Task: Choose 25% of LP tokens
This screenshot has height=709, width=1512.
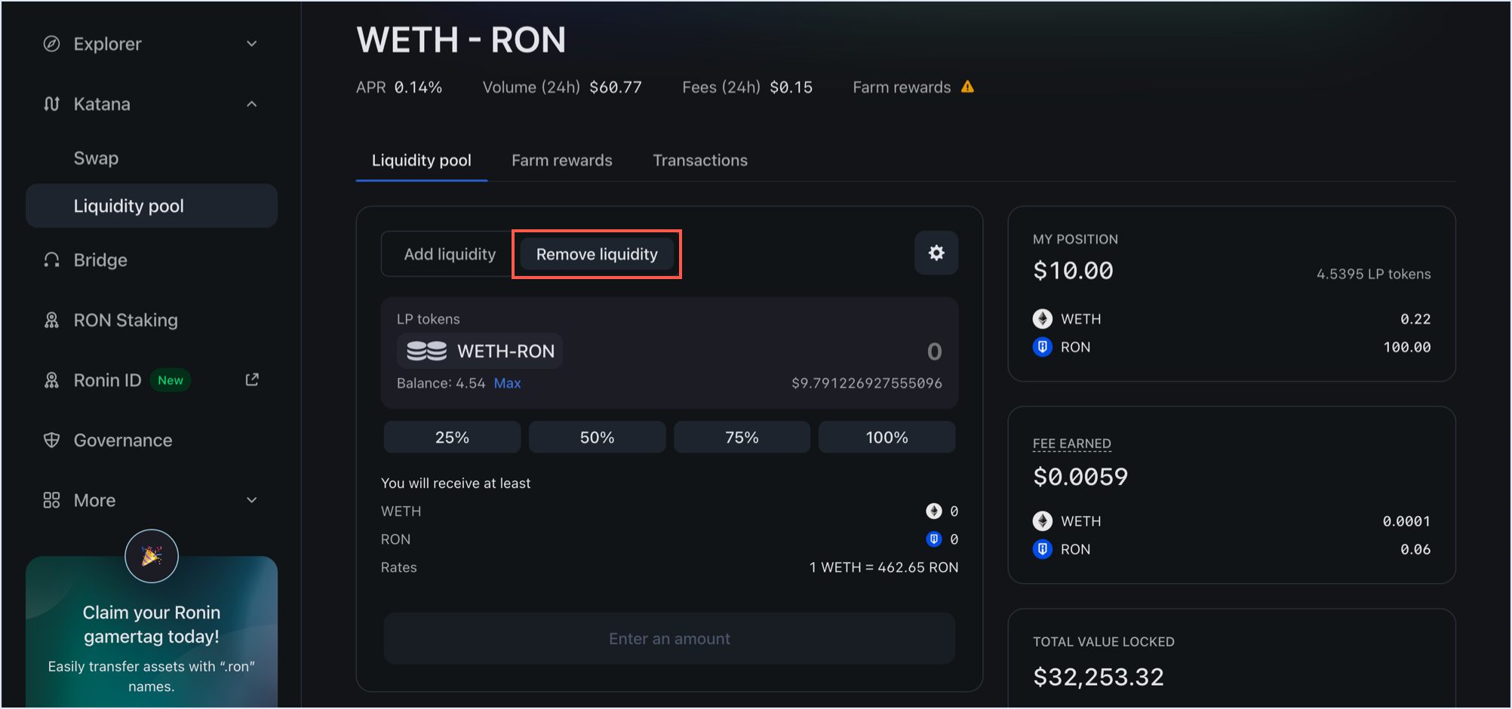Action: click(452, 437)
